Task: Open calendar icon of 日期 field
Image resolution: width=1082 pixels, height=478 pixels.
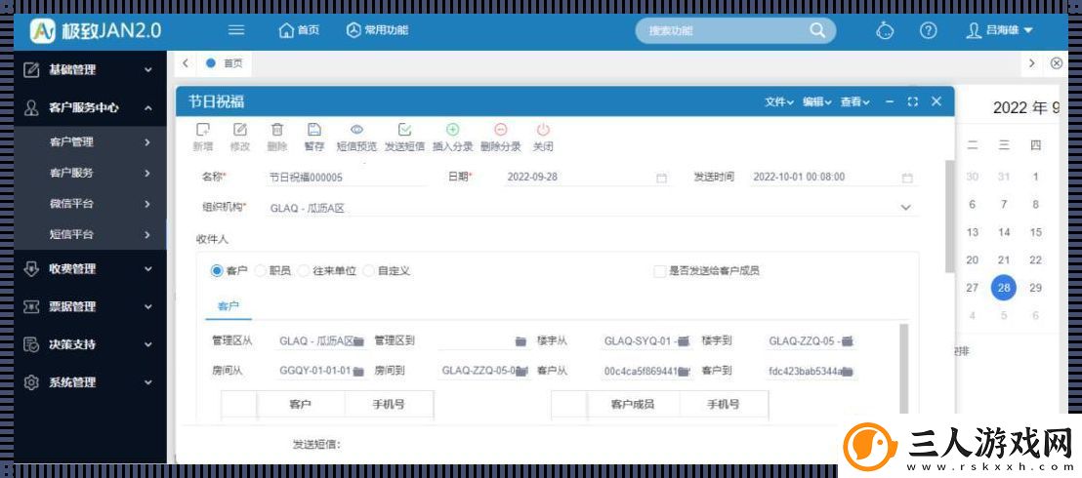Action: coord(661,178)
